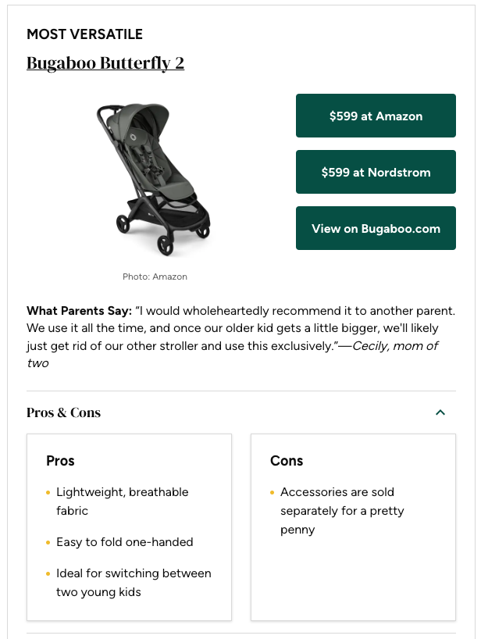This screenshot has width=481, height=639.
Task: Click the bold What Parents Say label
Action: coord(79,311)
